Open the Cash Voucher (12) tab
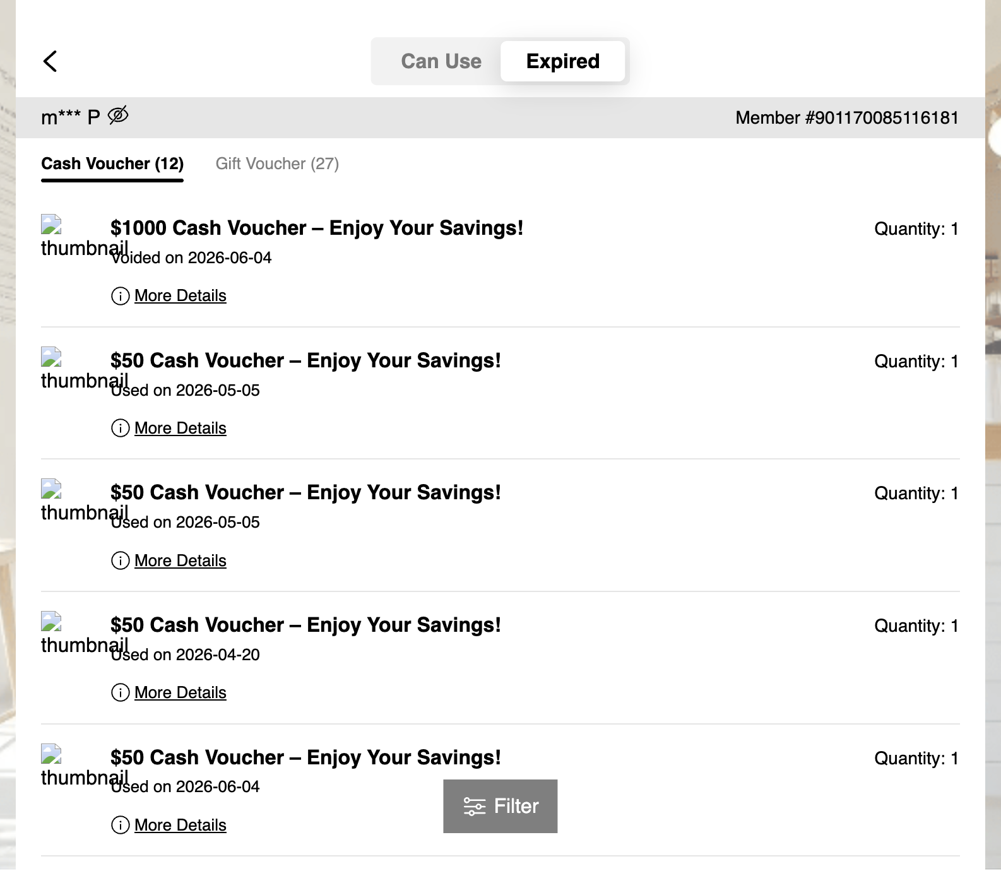Image resolution: width=1001 pixels, height=871 pixels. pyautogui.click(x=112, y=164)
